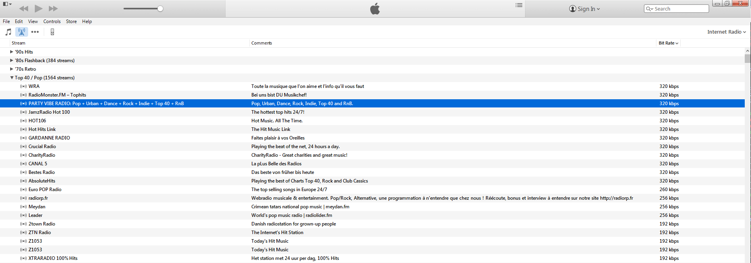Click the stream icon beside Crucial Radio
The image size is (751, 263).
23,147
